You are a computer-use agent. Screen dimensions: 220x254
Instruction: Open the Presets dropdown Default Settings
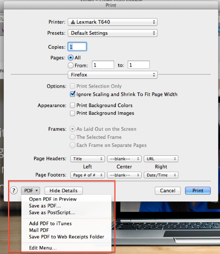point(113,33)
